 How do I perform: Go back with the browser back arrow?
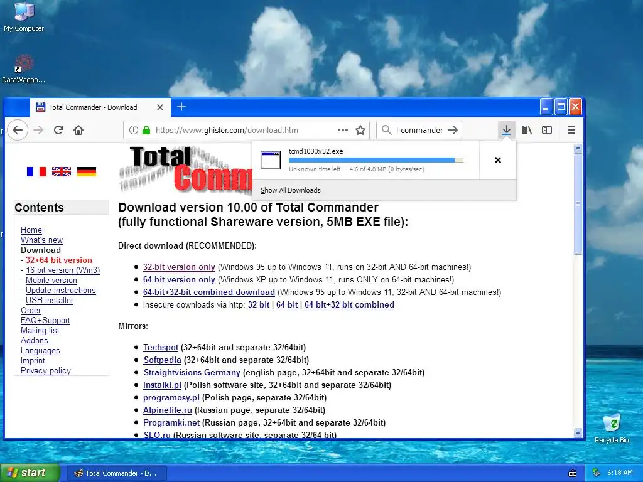coord(17,131)
